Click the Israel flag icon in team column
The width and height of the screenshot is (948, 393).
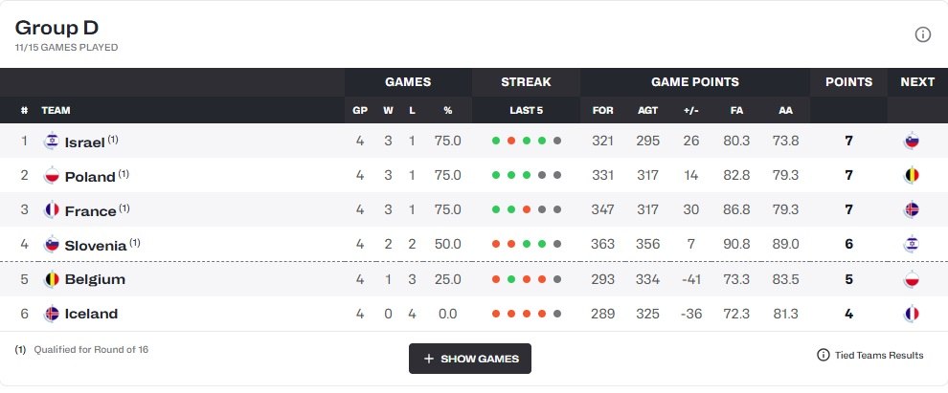click(52, 142)
